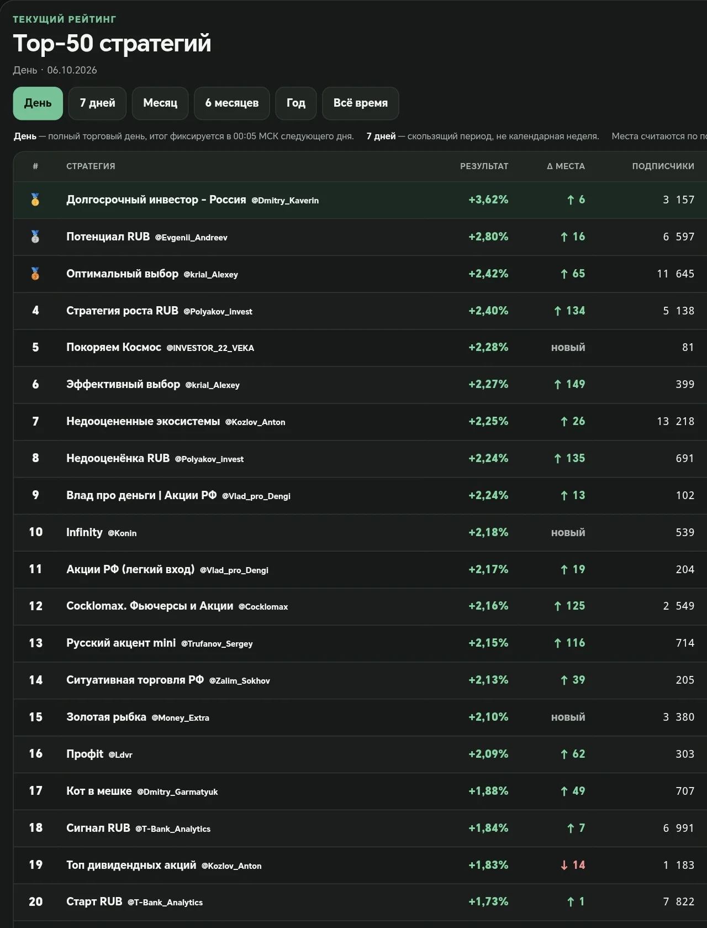Click the Δ МЕСТА column header
This screenshot has height=928, width=707.
coord(566,166)
